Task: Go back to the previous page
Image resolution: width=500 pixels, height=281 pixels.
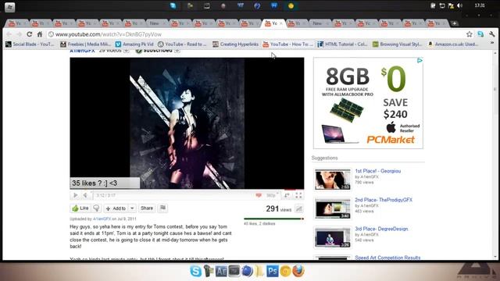Action: point(9,34)
